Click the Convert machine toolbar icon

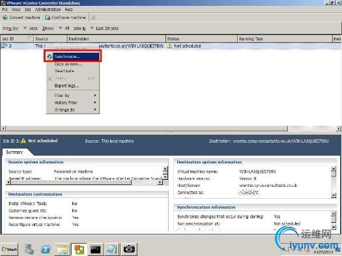5,18
